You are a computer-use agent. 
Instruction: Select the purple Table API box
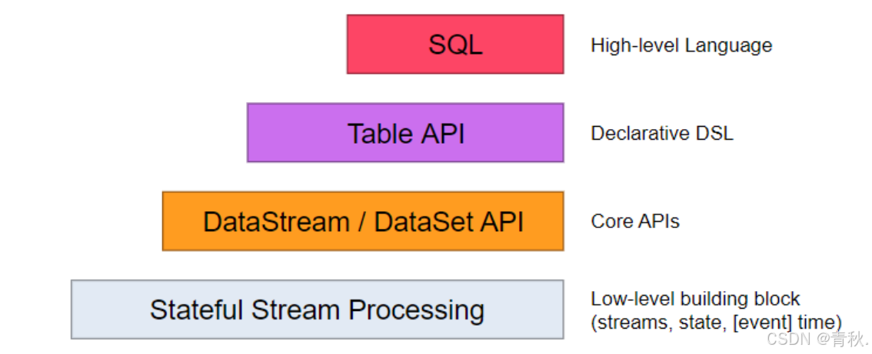click(x=405, y=133)
